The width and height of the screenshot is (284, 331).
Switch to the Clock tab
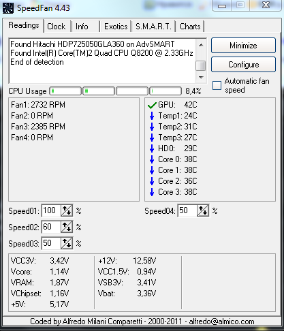[57, 27]
